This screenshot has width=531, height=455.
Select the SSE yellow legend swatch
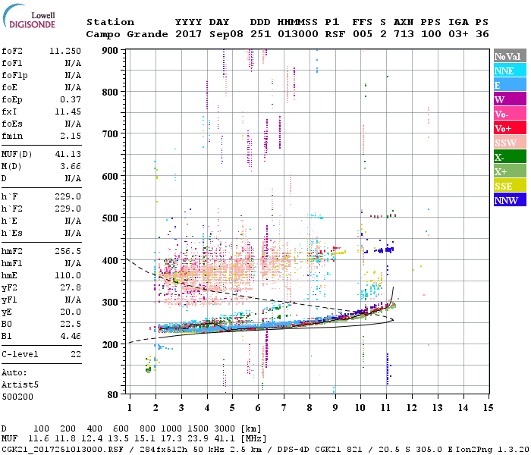[510, 186]
